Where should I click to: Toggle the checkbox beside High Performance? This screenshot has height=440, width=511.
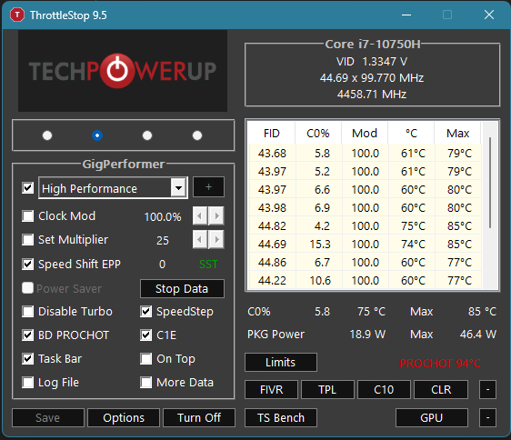pos(27,188)
